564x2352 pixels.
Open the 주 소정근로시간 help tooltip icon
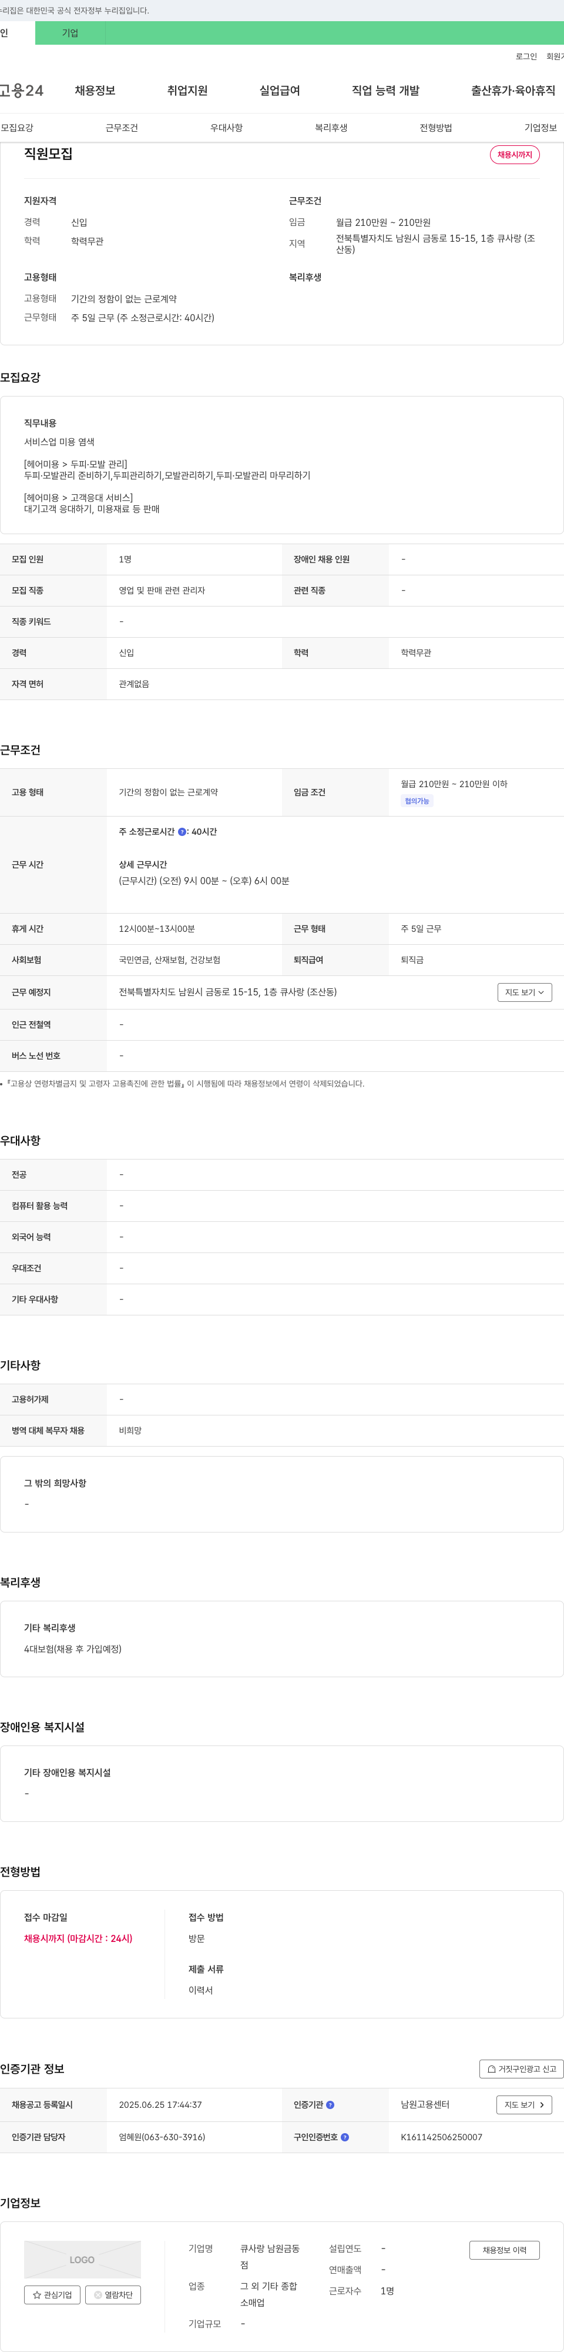[x=182, y=832]
